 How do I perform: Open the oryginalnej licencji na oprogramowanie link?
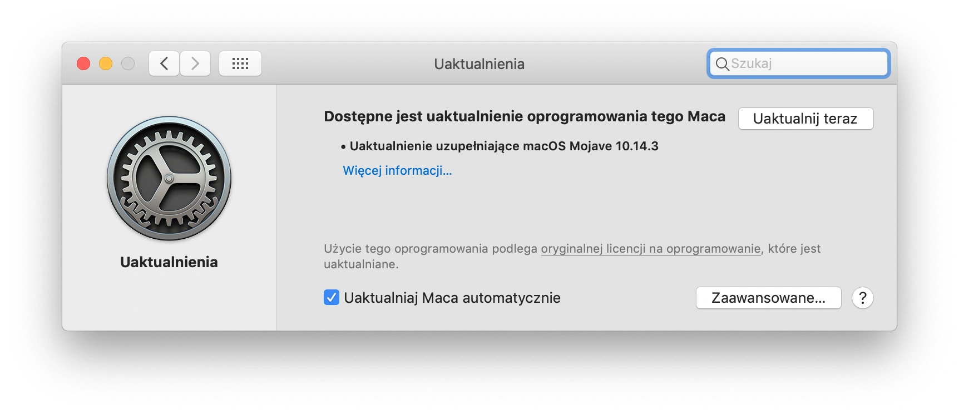[651, 249]
